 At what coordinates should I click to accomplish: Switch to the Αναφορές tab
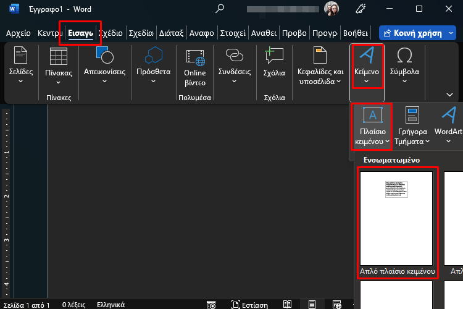pyautogui.click(x=202, y=33)
